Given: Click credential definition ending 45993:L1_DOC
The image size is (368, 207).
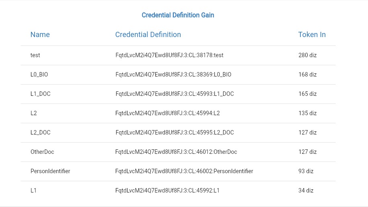Looking at the screenshot, I should tap(175, 94).
